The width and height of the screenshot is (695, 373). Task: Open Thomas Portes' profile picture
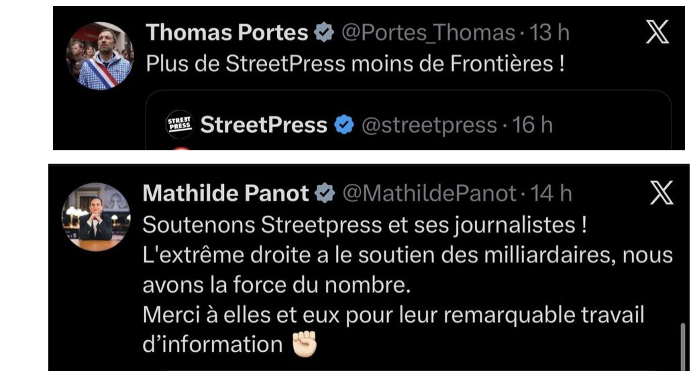click(x=99, y=56)
